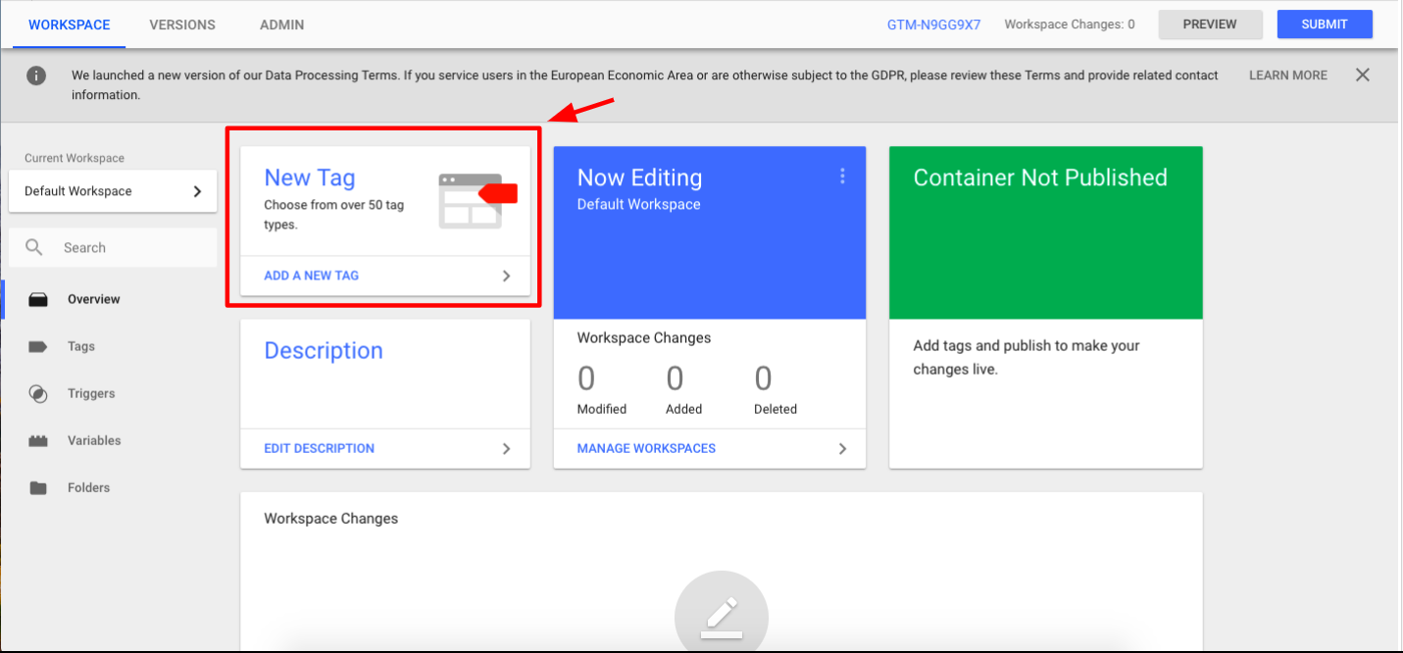This screenshot has height=653, width=1403.
Task: Click chevron beside Manage Workspaces
Action: pyautogui.click(x=841, y=449)
